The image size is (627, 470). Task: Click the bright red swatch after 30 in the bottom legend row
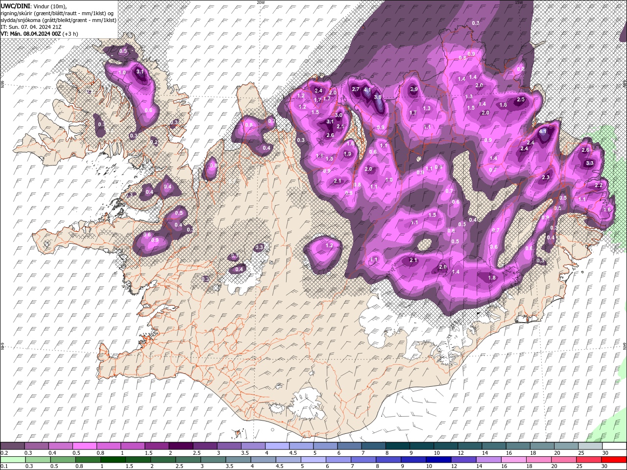click(614, 459)
